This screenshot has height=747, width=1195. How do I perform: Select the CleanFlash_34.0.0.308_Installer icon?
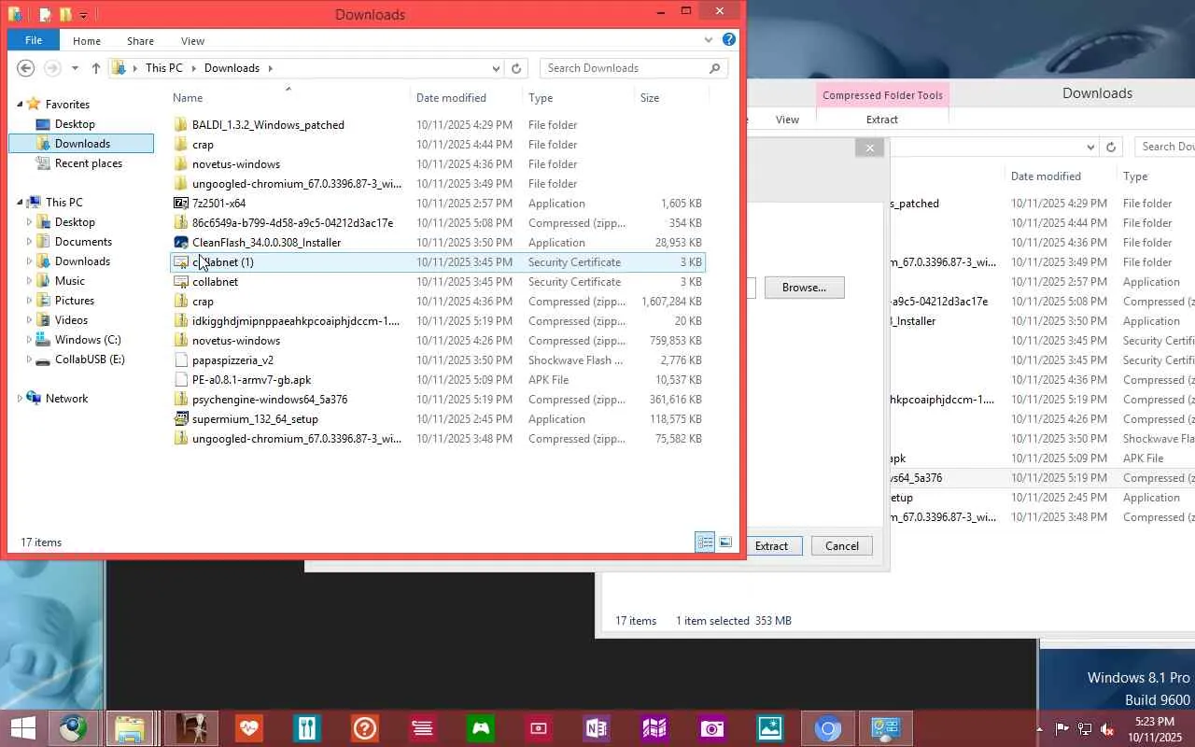point(181,243)
